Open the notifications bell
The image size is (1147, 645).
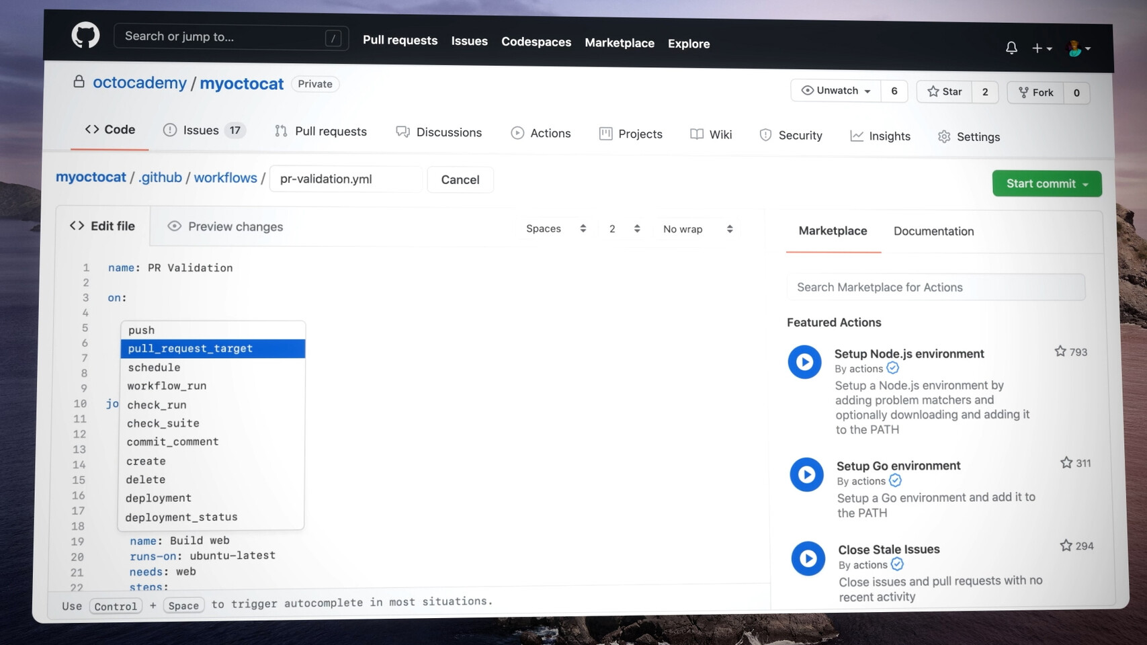[1011, 48]
